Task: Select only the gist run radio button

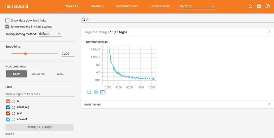Action: [x=13, y=113]
